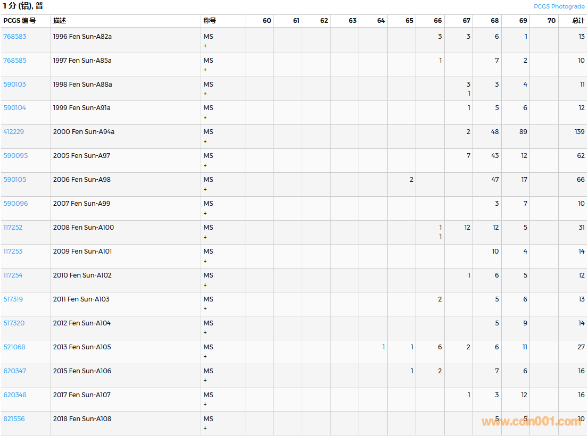
Task: Open PCGS number 590095 for 2005 Fen
Action: (x=15, y=156)
